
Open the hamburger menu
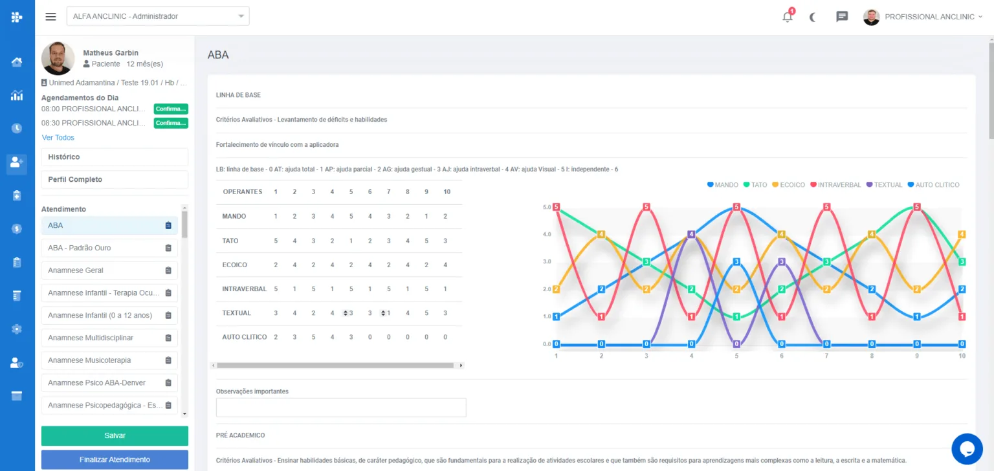tap(50, 16)
